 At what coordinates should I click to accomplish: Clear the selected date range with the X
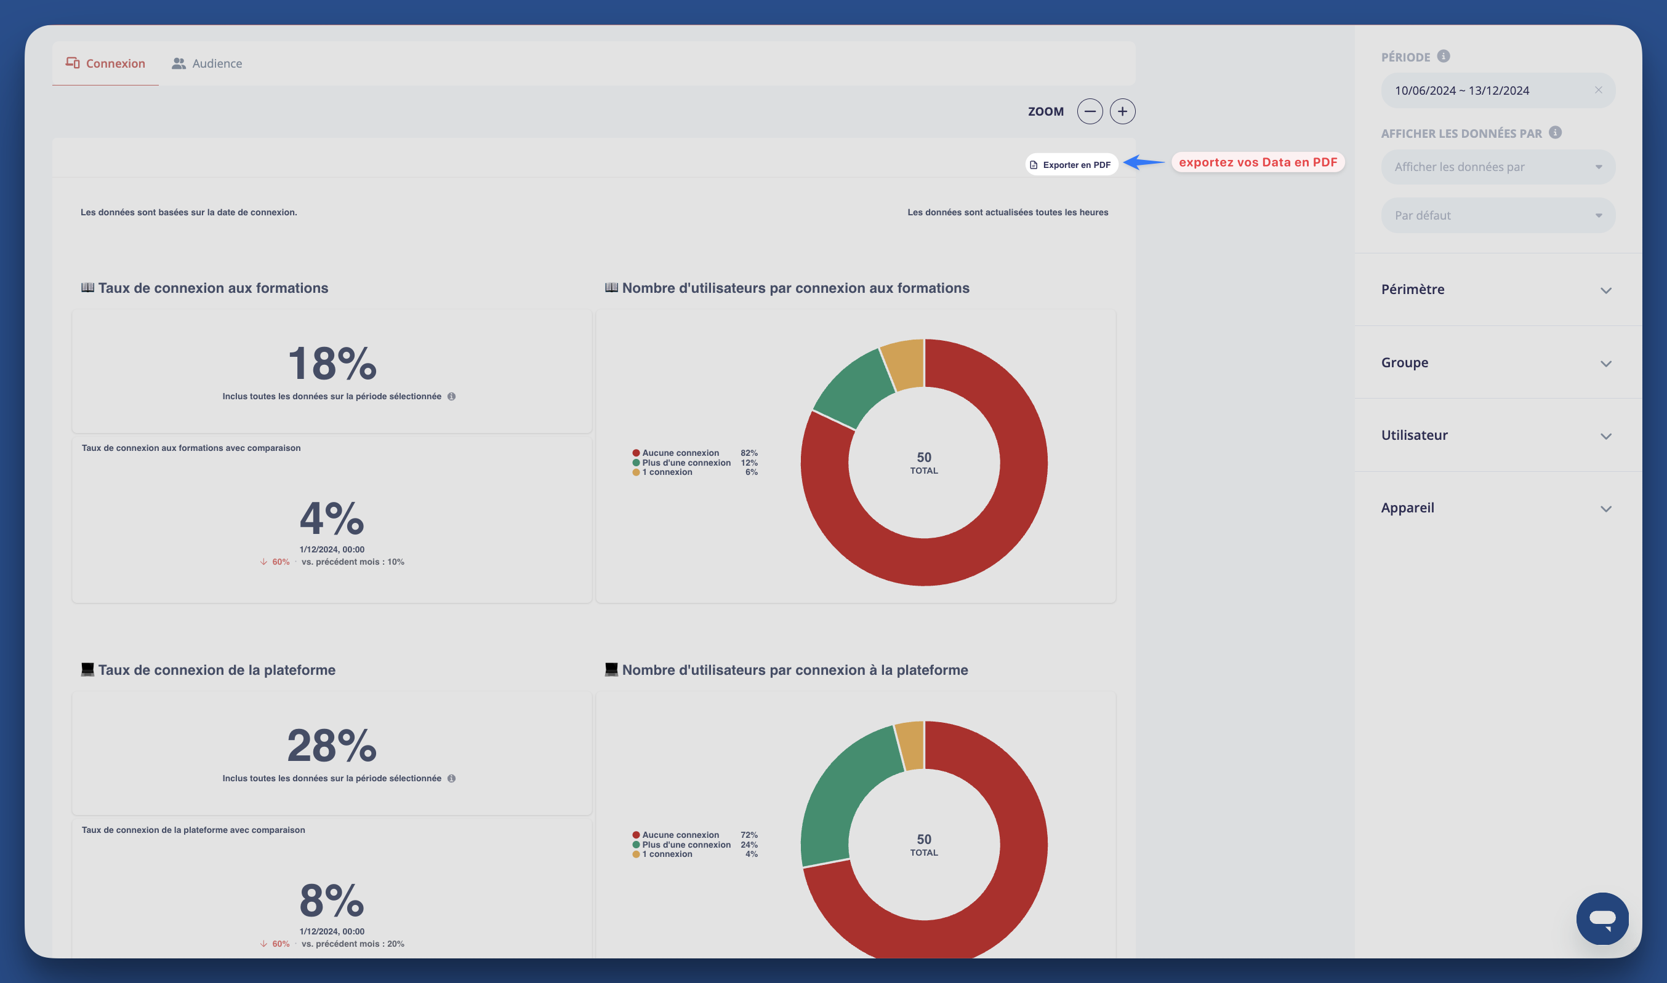[1601, 89]
